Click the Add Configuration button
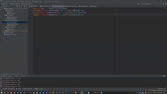 pos(147,4)
